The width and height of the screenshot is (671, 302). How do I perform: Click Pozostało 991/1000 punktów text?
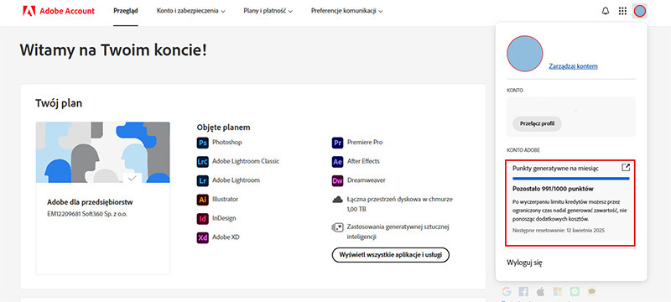click(x=553, y=189)
